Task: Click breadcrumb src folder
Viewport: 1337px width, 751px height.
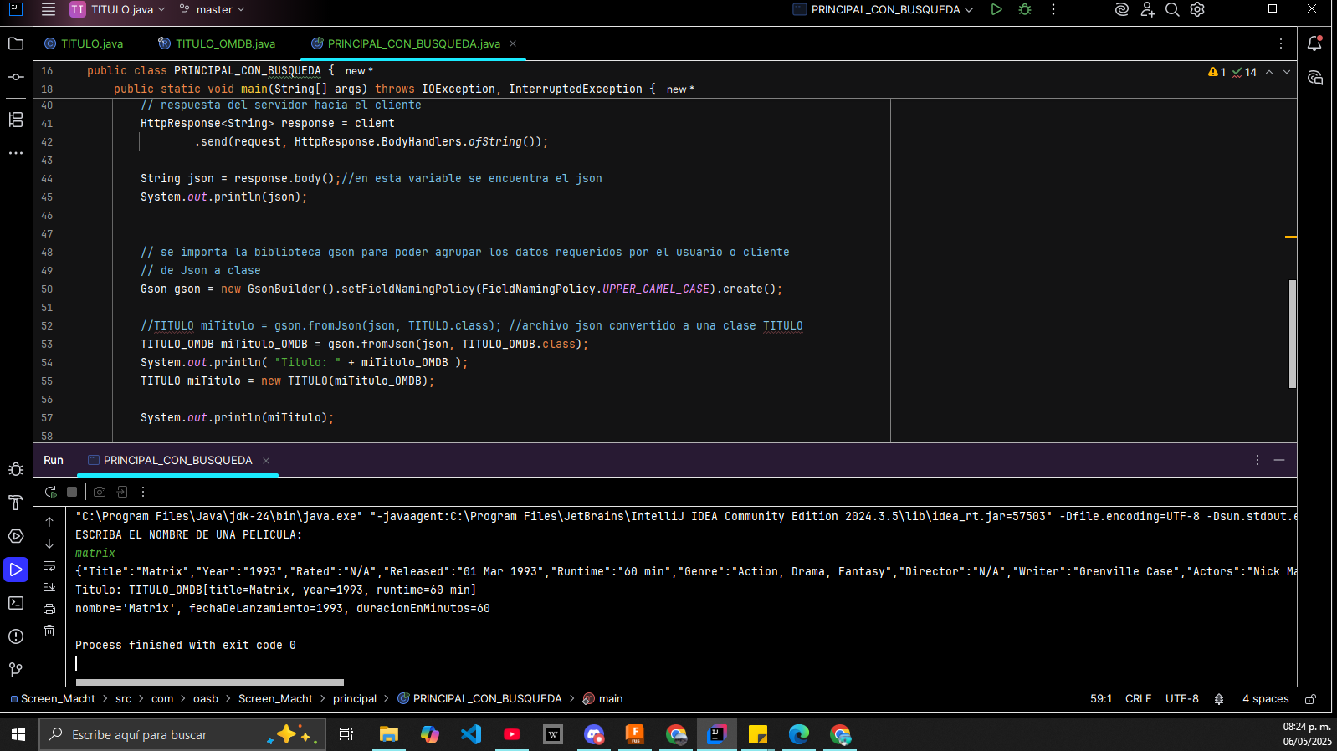Action: (124, 699)
